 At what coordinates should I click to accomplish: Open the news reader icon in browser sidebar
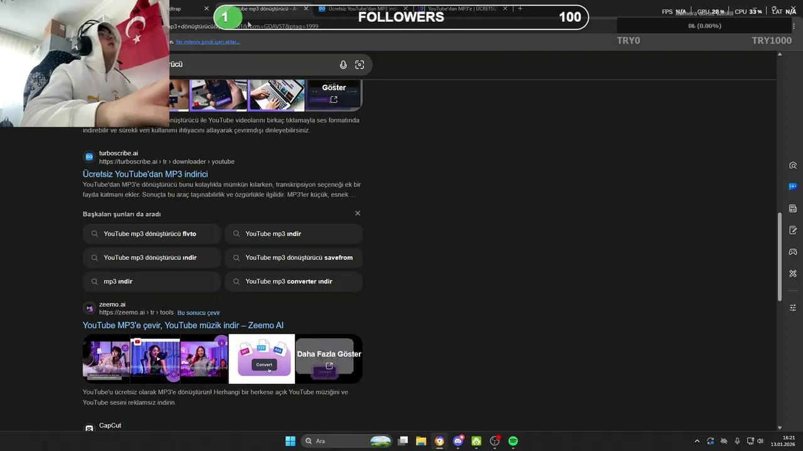point(793,209)
